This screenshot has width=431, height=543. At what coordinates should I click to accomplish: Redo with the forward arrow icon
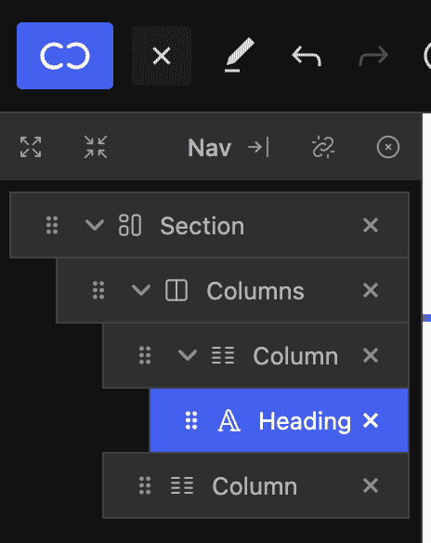[373, 56]
